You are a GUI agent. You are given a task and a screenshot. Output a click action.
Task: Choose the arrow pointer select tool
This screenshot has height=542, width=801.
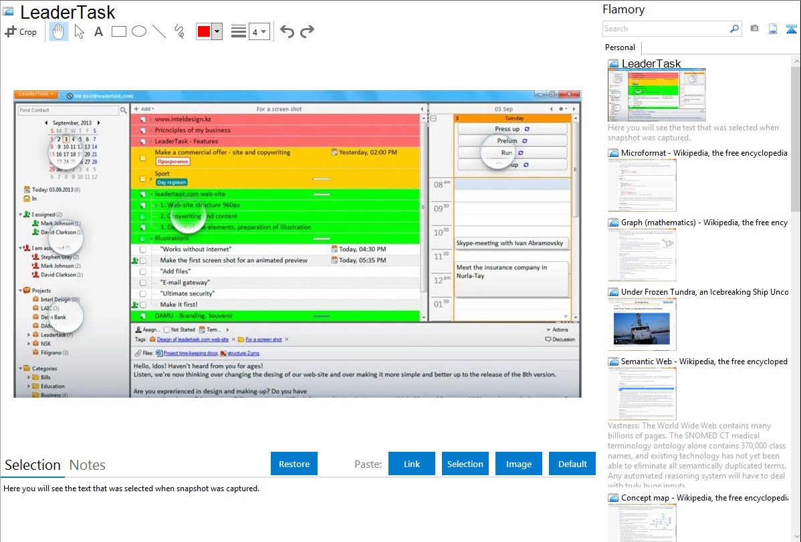click(79, 31)
